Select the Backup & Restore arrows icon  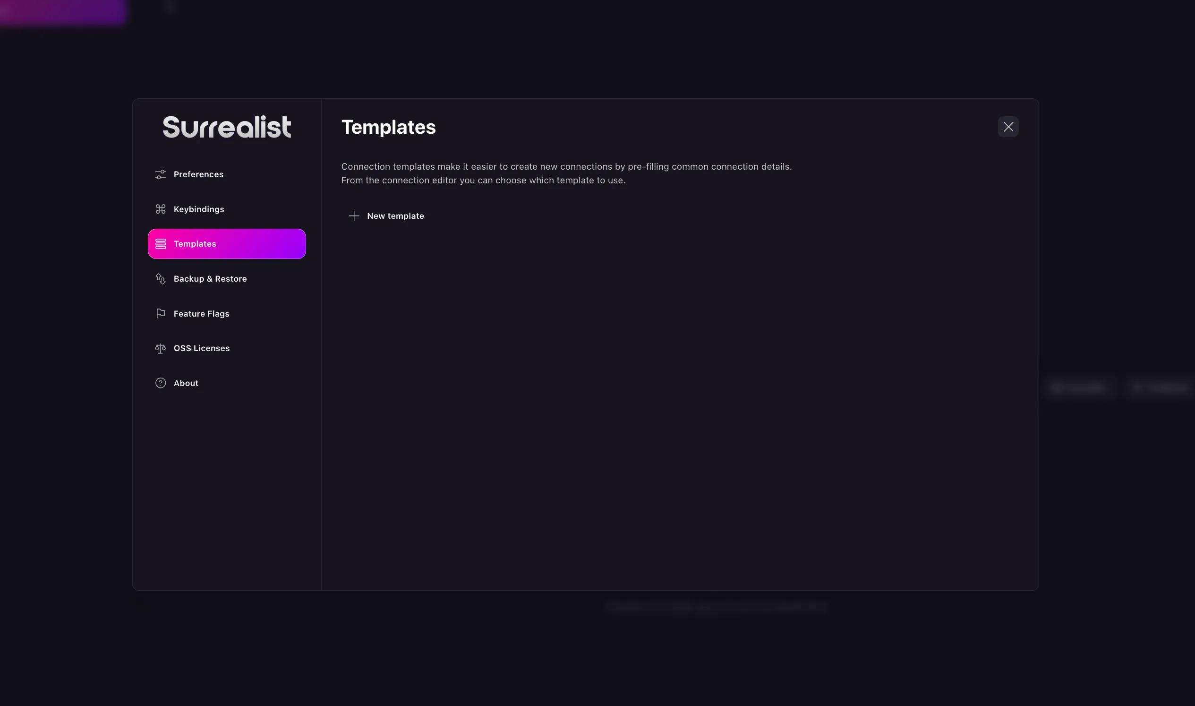tap(160, 278)
